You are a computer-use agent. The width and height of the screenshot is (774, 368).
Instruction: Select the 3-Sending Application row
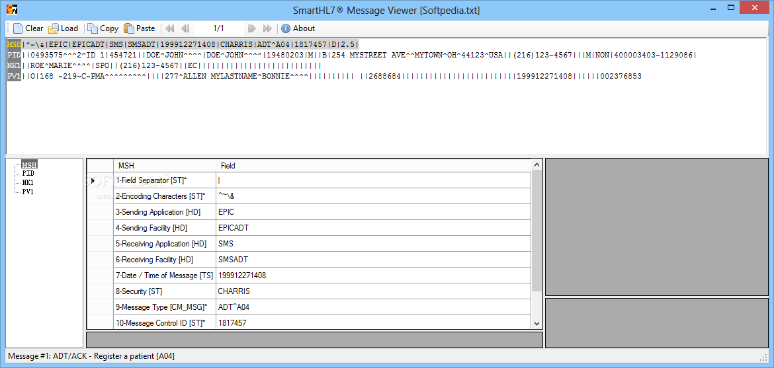[309, 212]
